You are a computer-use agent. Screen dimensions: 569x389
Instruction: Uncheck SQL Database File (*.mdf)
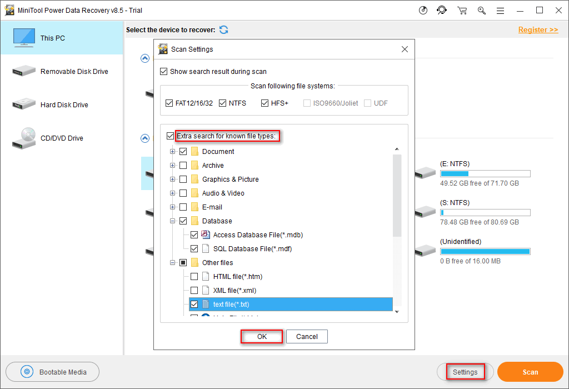[x=194, y=248]
